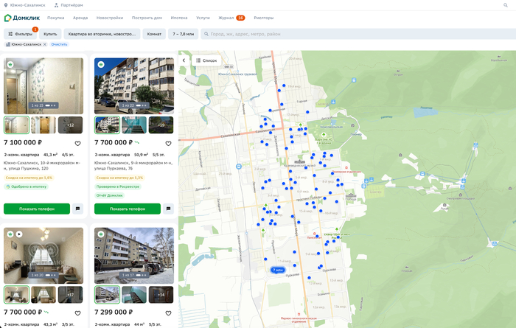Add Пуркаева 76 apartment to favorites
The width and height of the screenshot is (516, 328).
pyautogui.click(x=169, y=143)
